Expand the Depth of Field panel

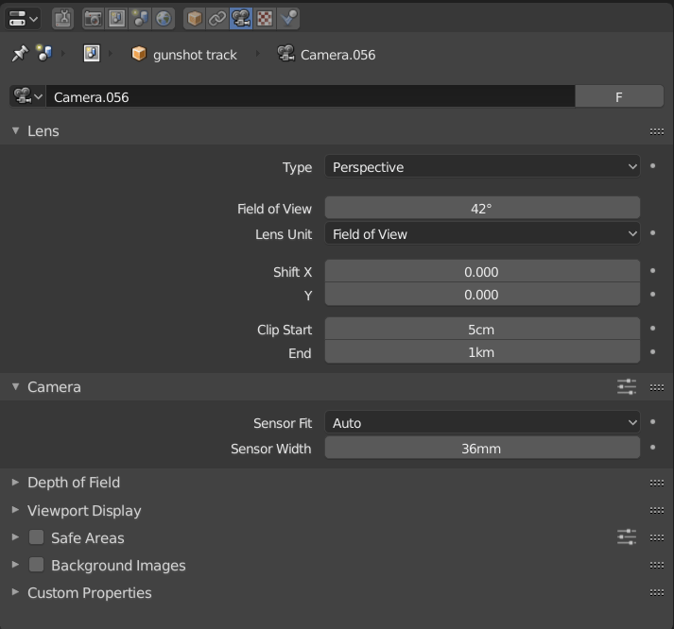tap(15, 483)
